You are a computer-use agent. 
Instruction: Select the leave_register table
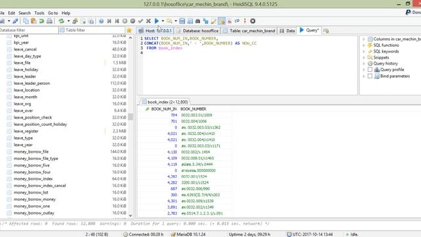tap(26, 131)
